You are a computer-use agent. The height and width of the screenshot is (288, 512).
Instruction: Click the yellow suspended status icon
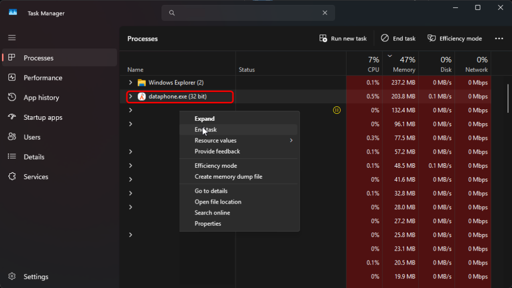click(336, 110)
